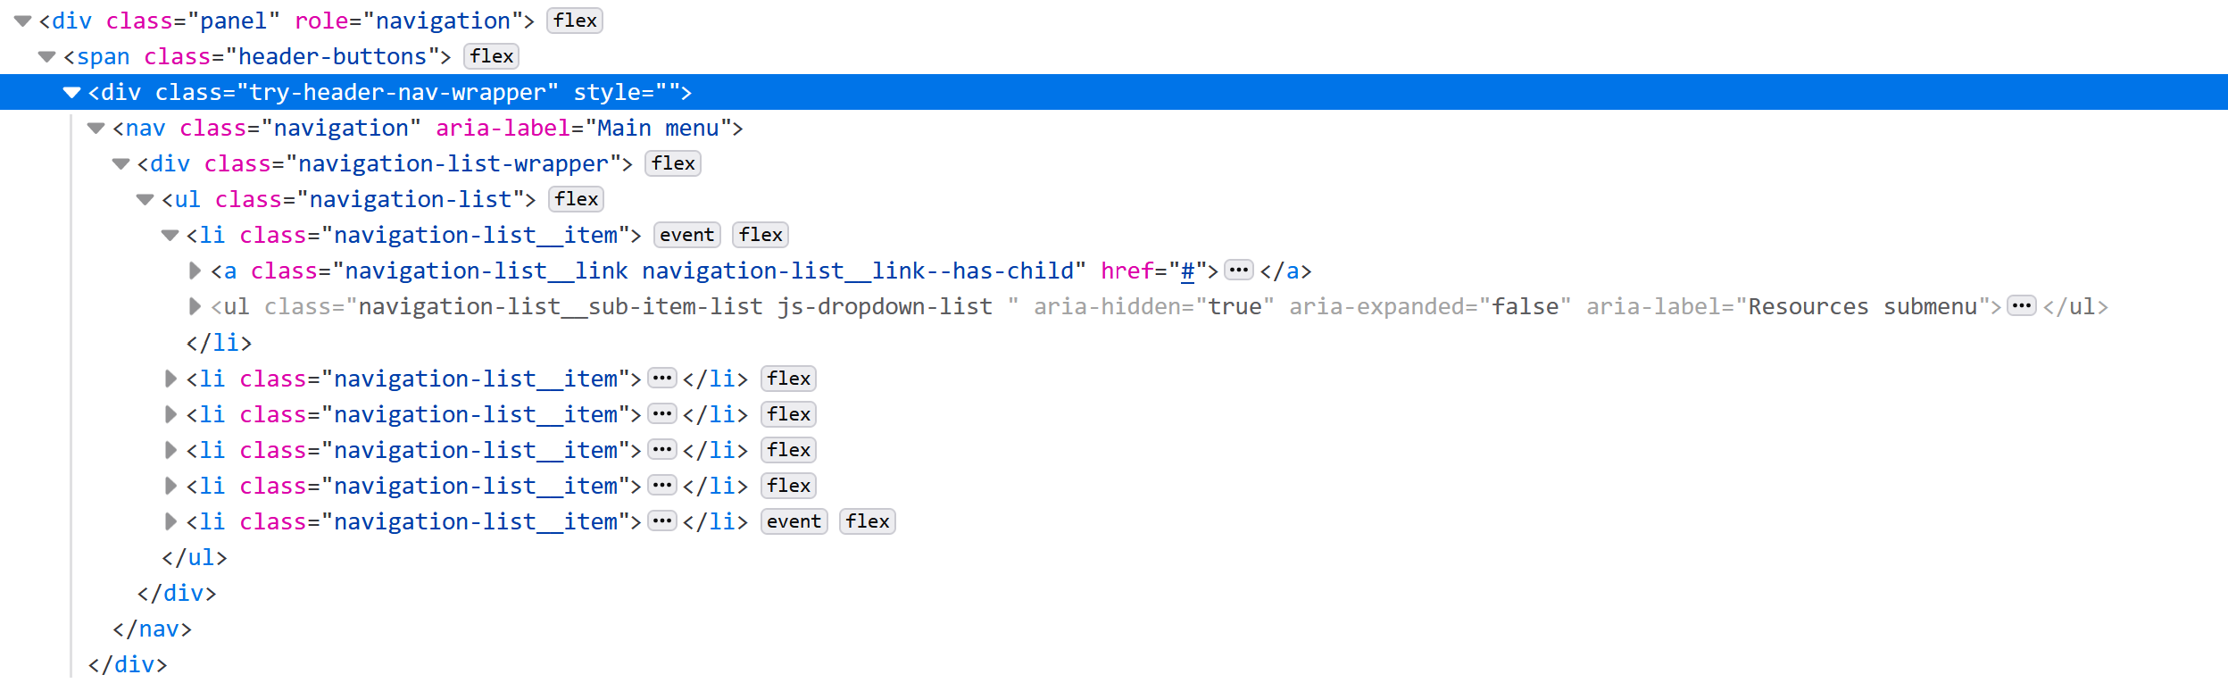Click ellipsis badge inside the navigation-list__link anchor
Screen dimensions: 2228x683
click(1238, 271)
